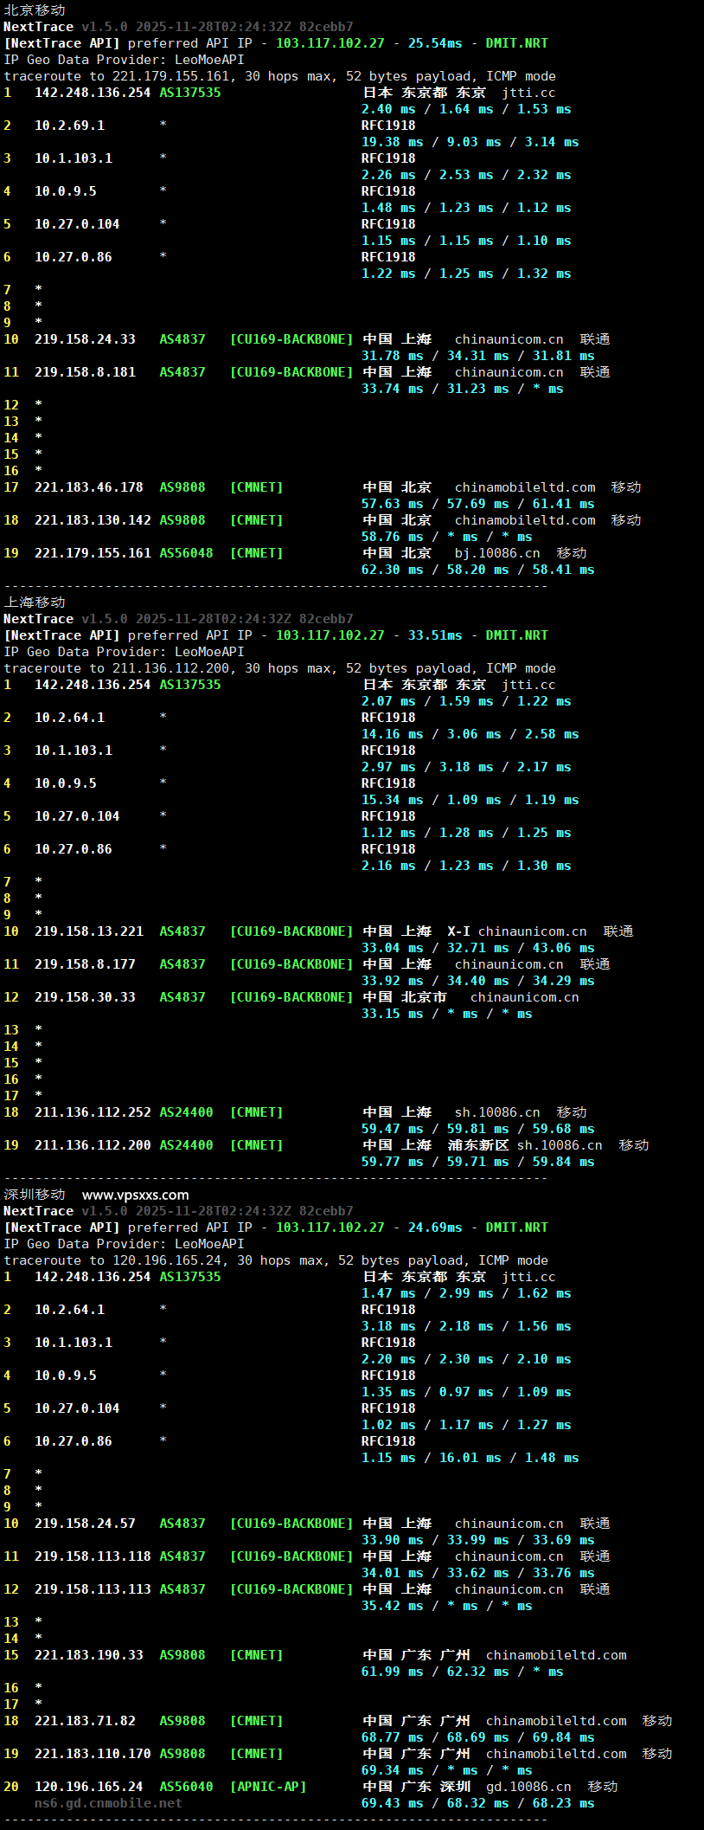Image resolution: width=704 pixels, height=1830 pixels.
Task: Click the 15.34 ms latency reading
Action: (x=393, y=800)
